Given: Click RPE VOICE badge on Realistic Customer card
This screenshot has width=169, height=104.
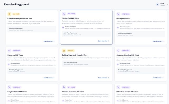Looking at the screenshot, I should pyautogui.click(x=71, y=87).
